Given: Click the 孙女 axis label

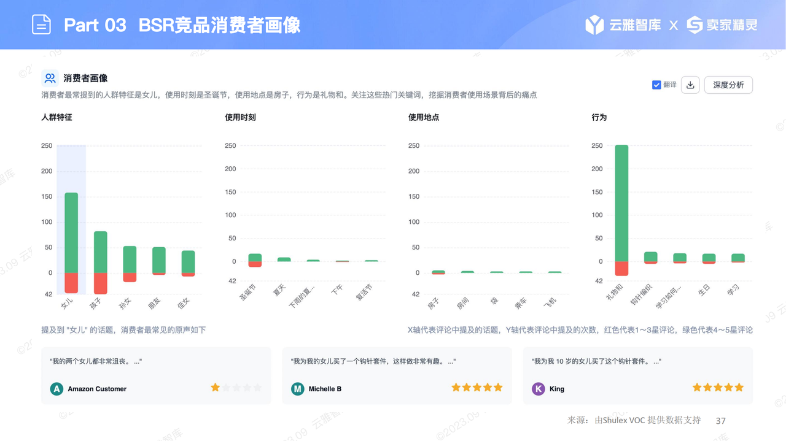Looking at the screenshot, I should [x=125, y=303].
